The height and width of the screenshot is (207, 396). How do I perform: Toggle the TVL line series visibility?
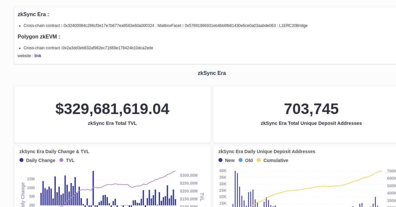coord(70,160)
